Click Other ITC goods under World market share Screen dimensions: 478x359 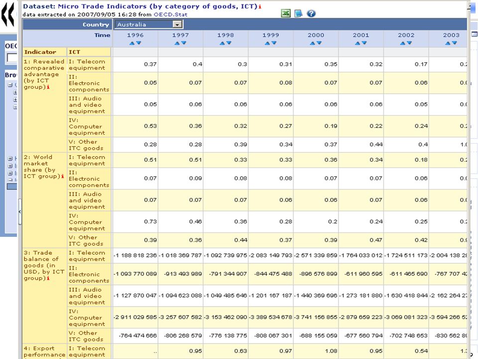pos(86,240)
